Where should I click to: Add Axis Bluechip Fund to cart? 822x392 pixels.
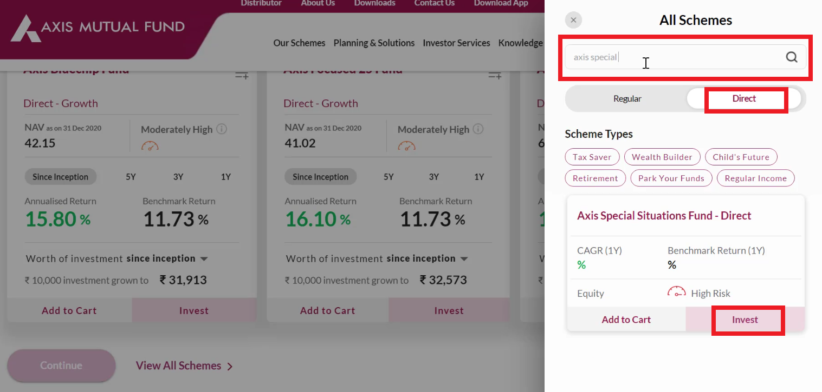(69, 310)
